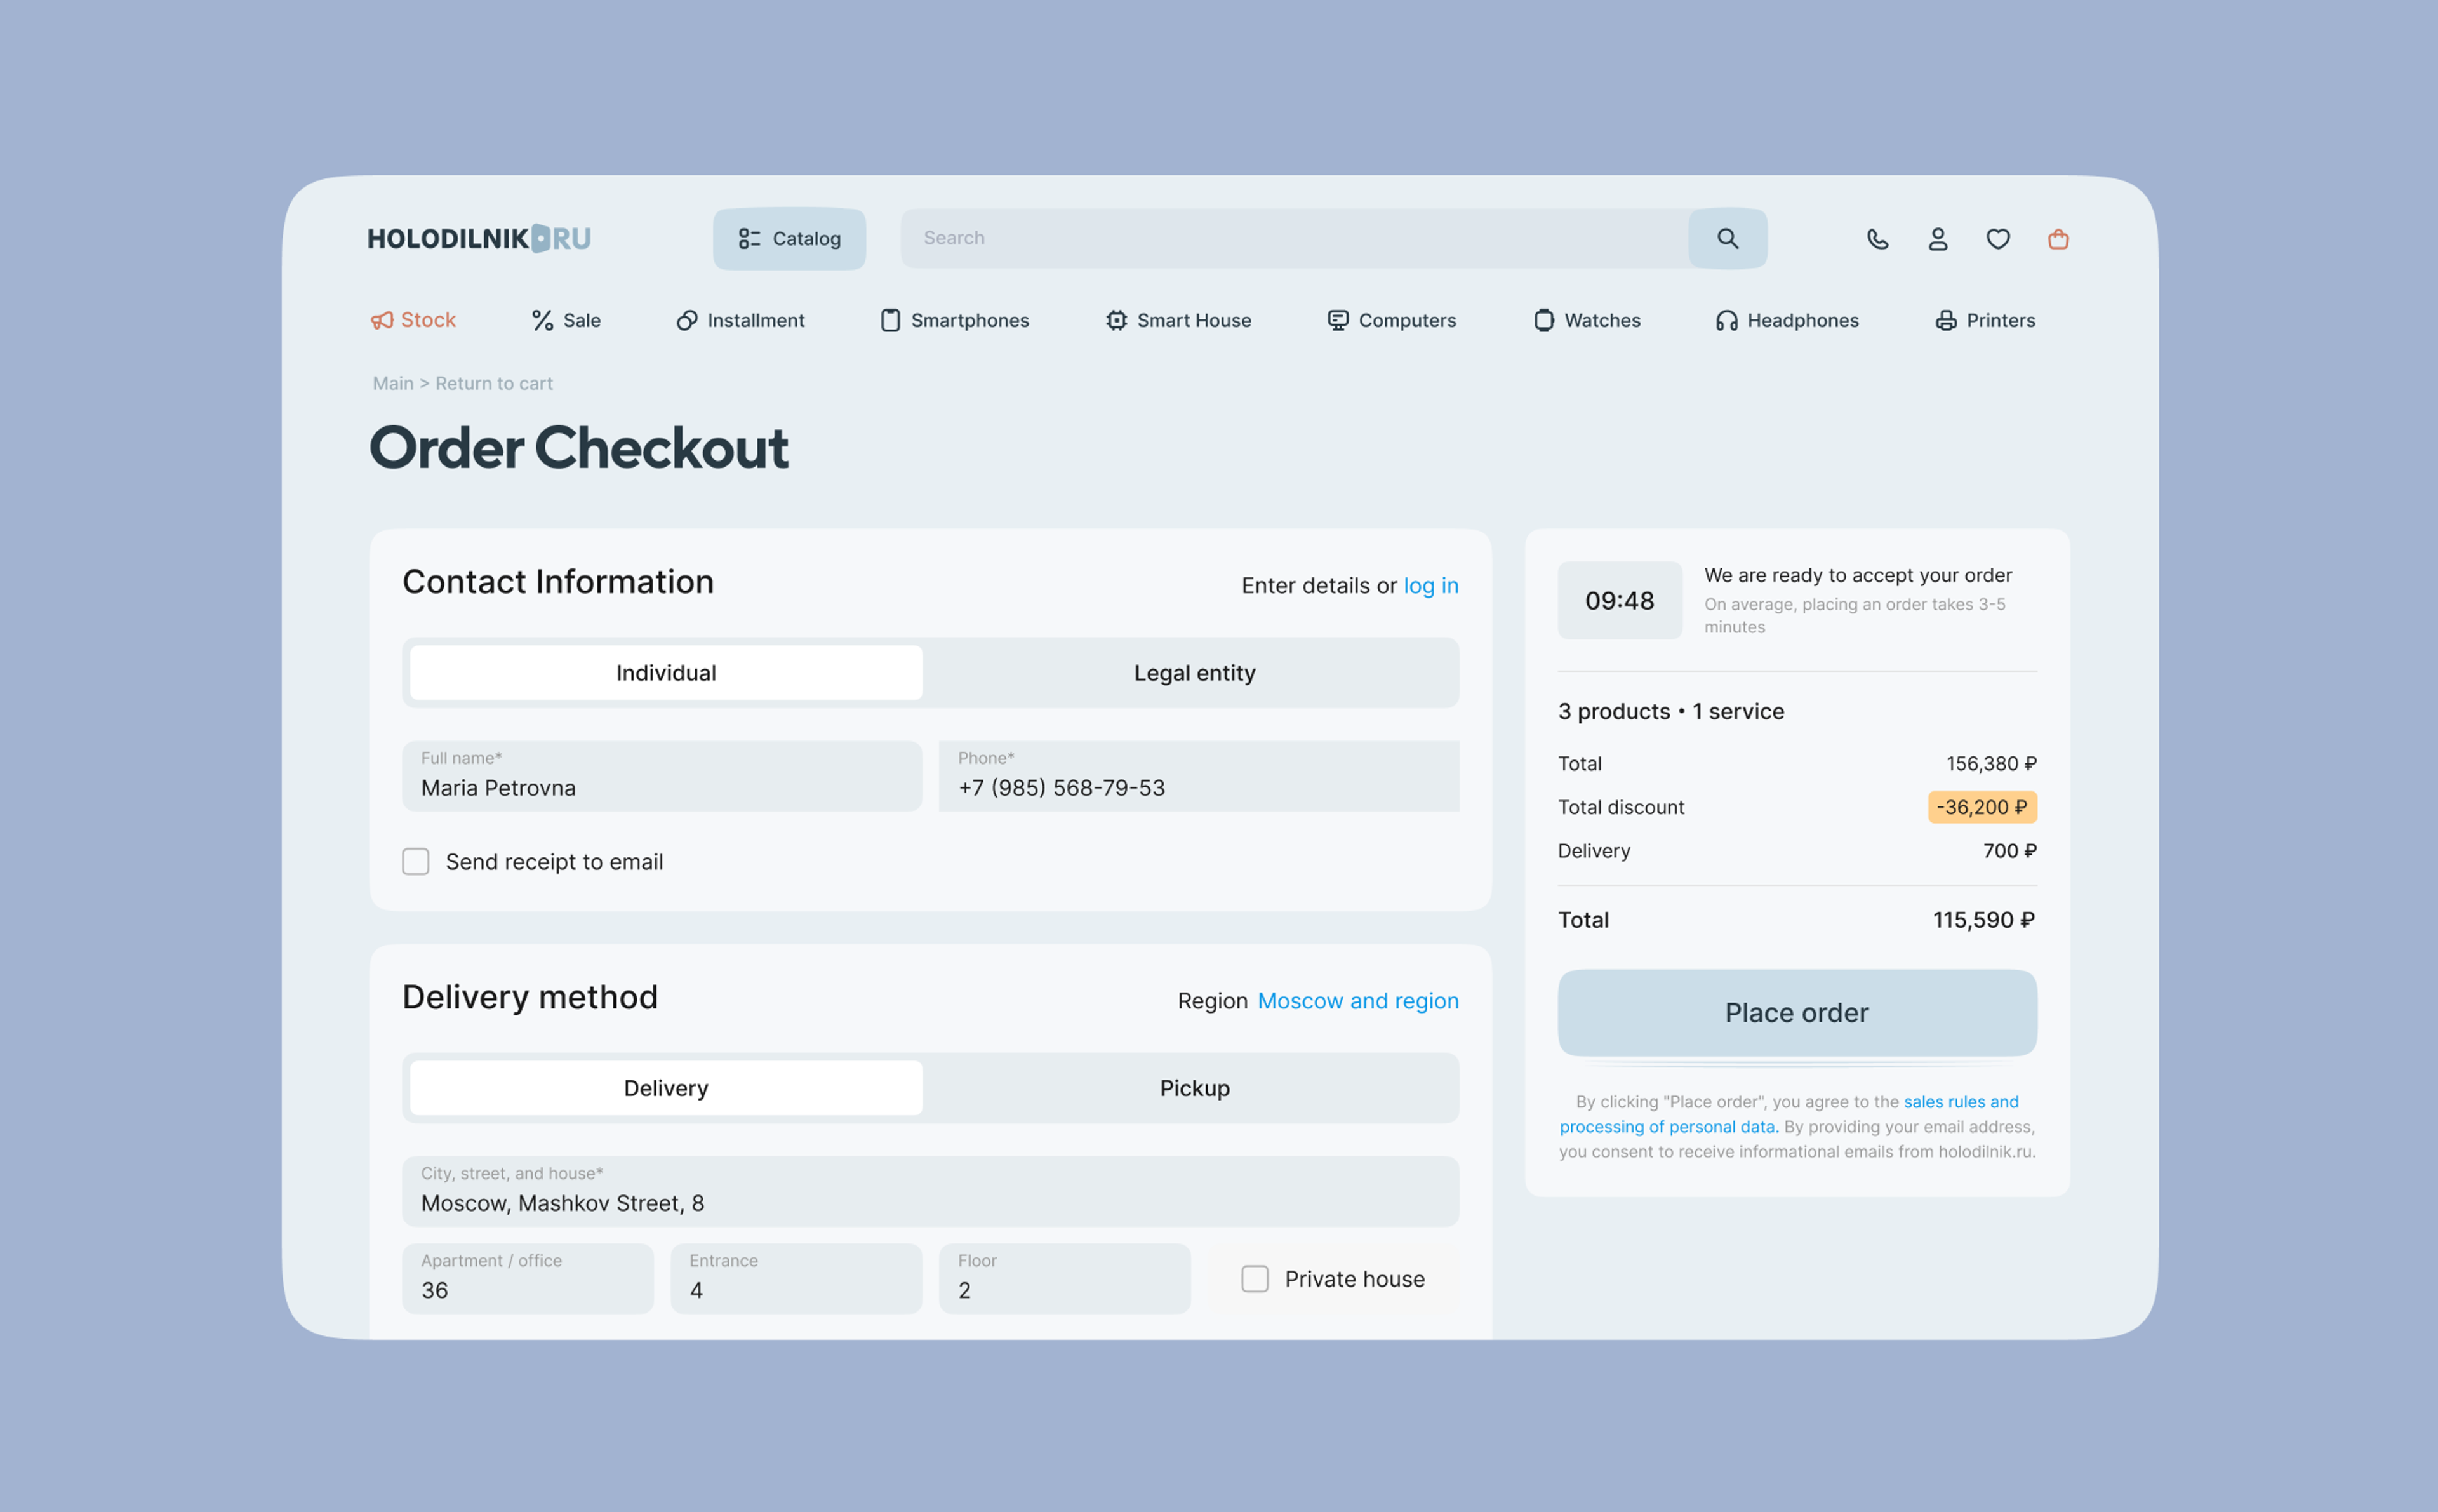Check the Private house checkbox
The width and height of the screenshot is (2438, 1512).
click(x=1255, y=1279)
